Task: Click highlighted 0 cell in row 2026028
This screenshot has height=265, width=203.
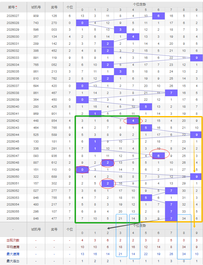Action: tap(82, 23)
